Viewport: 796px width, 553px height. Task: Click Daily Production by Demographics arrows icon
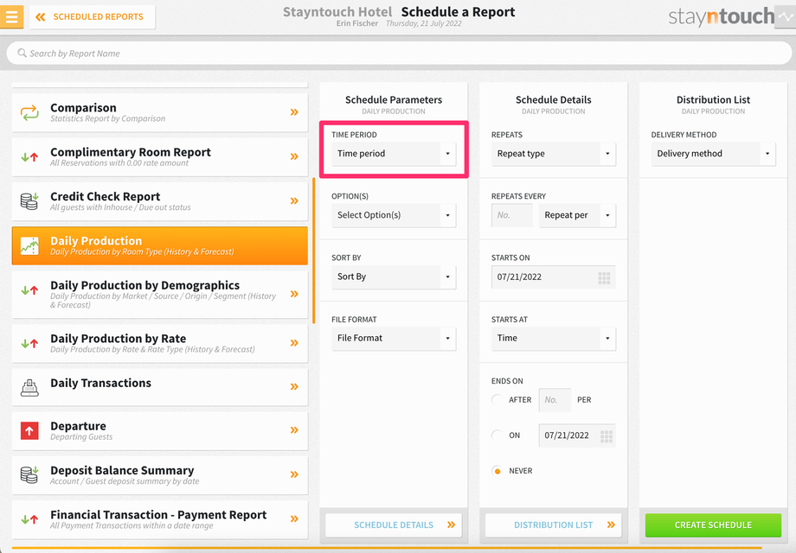pos(29,290)
